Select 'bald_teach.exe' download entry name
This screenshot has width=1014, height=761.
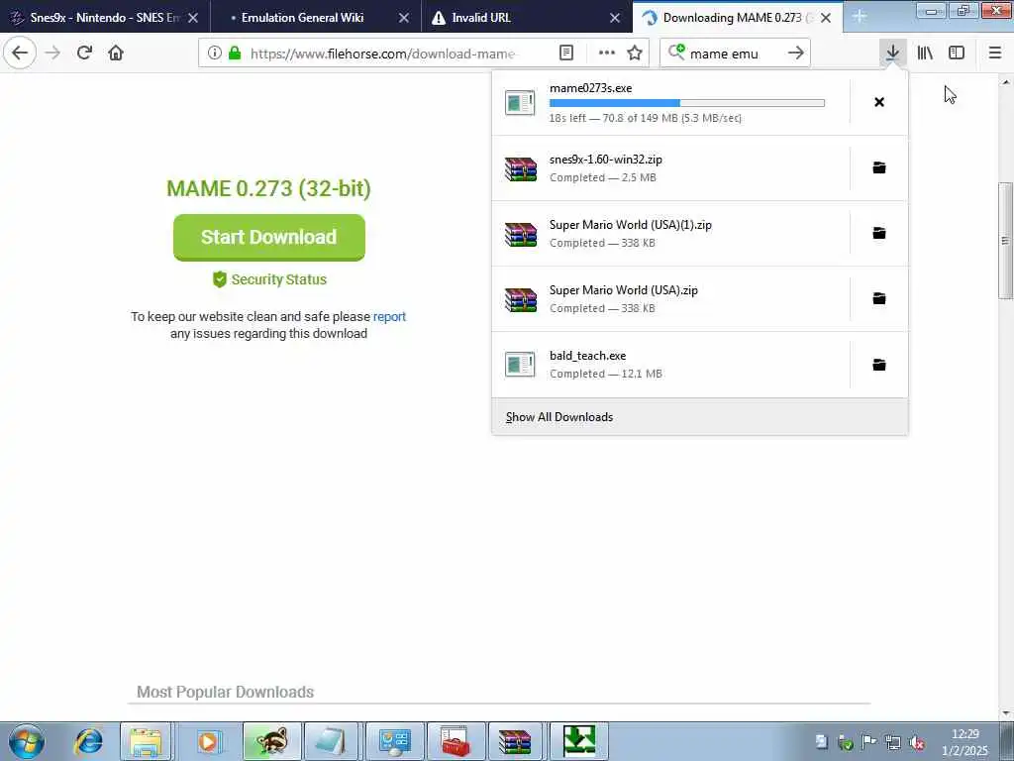[x=587, y=356]
